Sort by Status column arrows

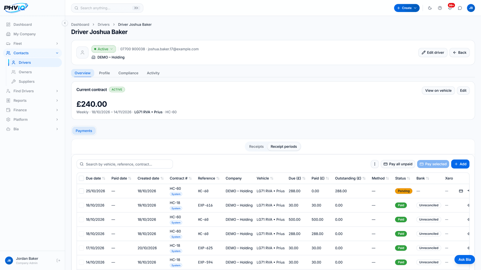coord(409,178)
